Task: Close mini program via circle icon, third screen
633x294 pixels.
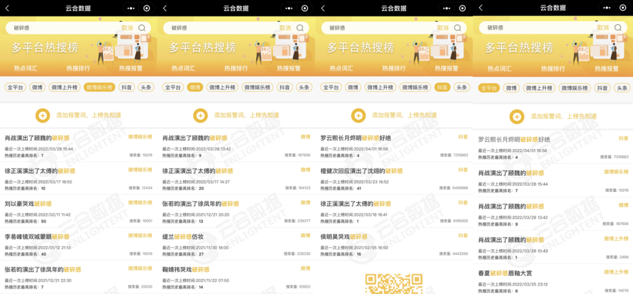Action: [462, 8]
